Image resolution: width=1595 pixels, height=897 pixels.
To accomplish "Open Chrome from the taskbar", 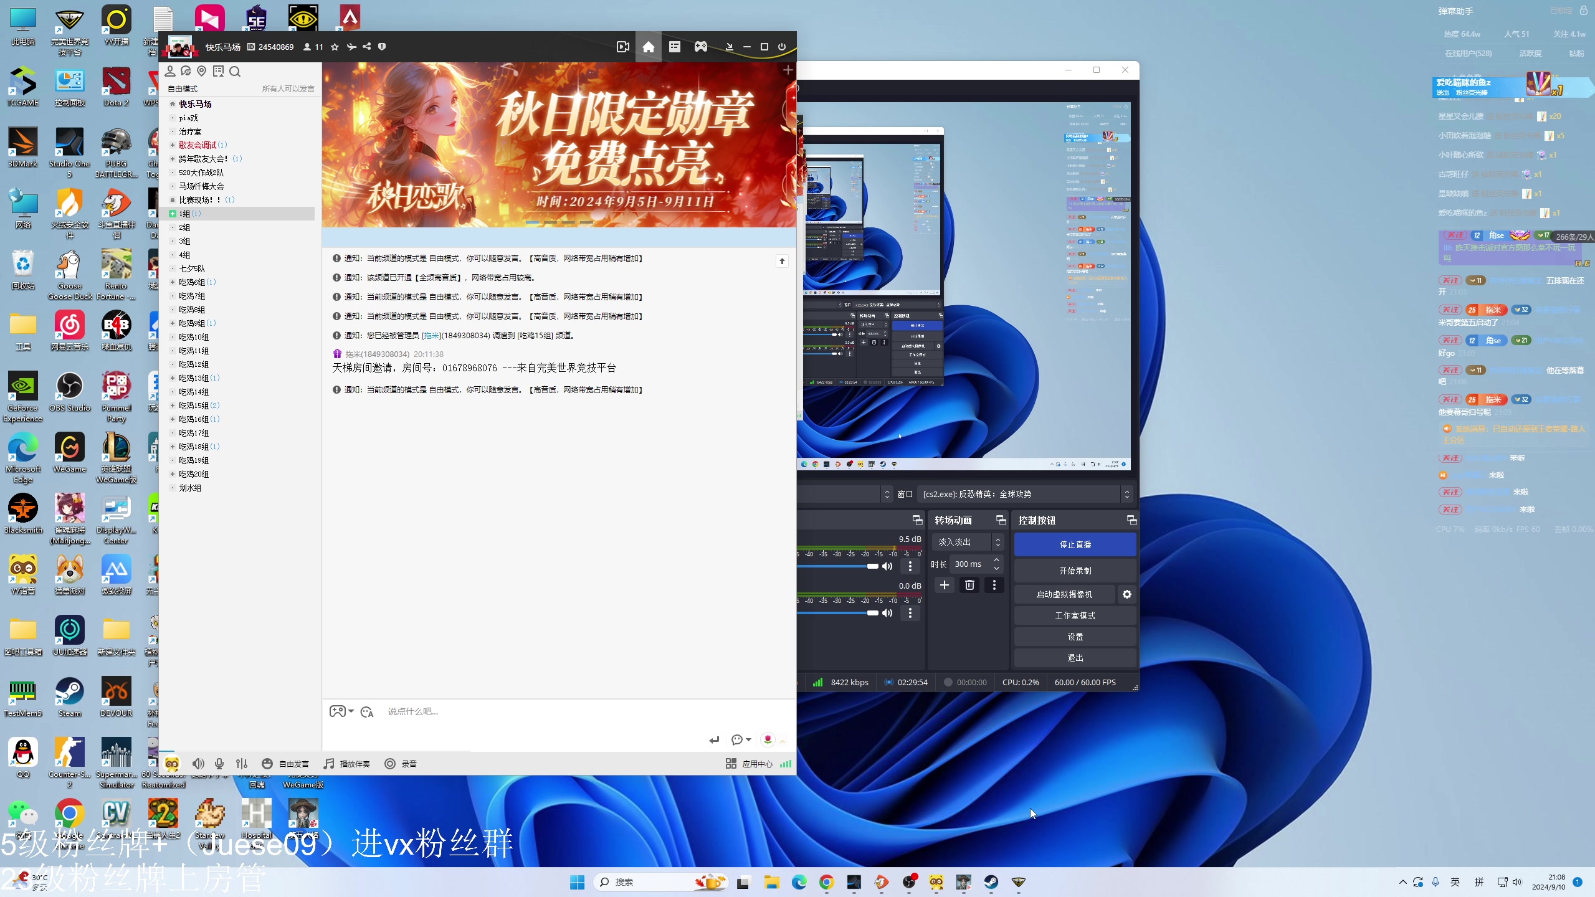I will pos(826,882).
